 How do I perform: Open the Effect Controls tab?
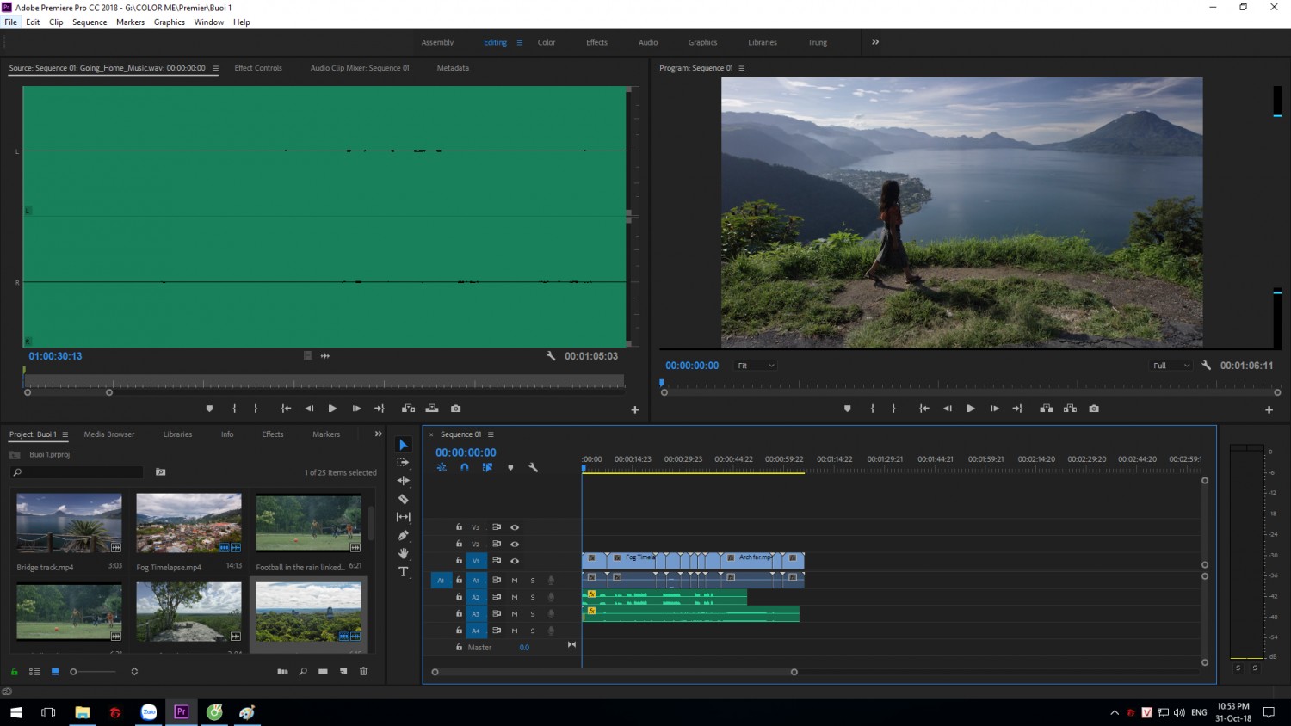(x=258, y=68)
